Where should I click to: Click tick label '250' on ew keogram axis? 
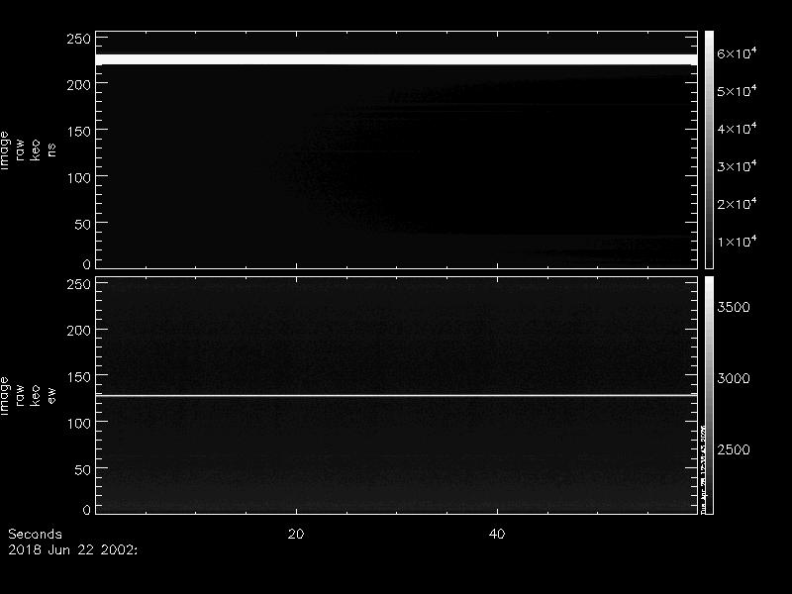point(79,284)
